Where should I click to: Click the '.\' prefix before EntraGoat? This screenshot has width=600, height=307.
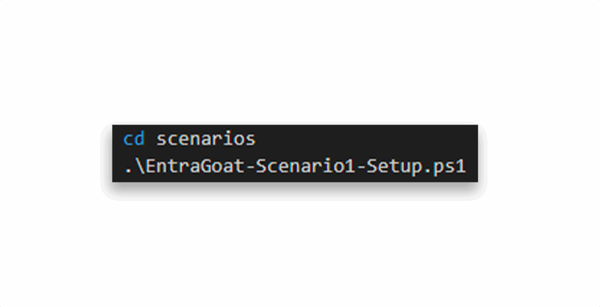[135, 166]
